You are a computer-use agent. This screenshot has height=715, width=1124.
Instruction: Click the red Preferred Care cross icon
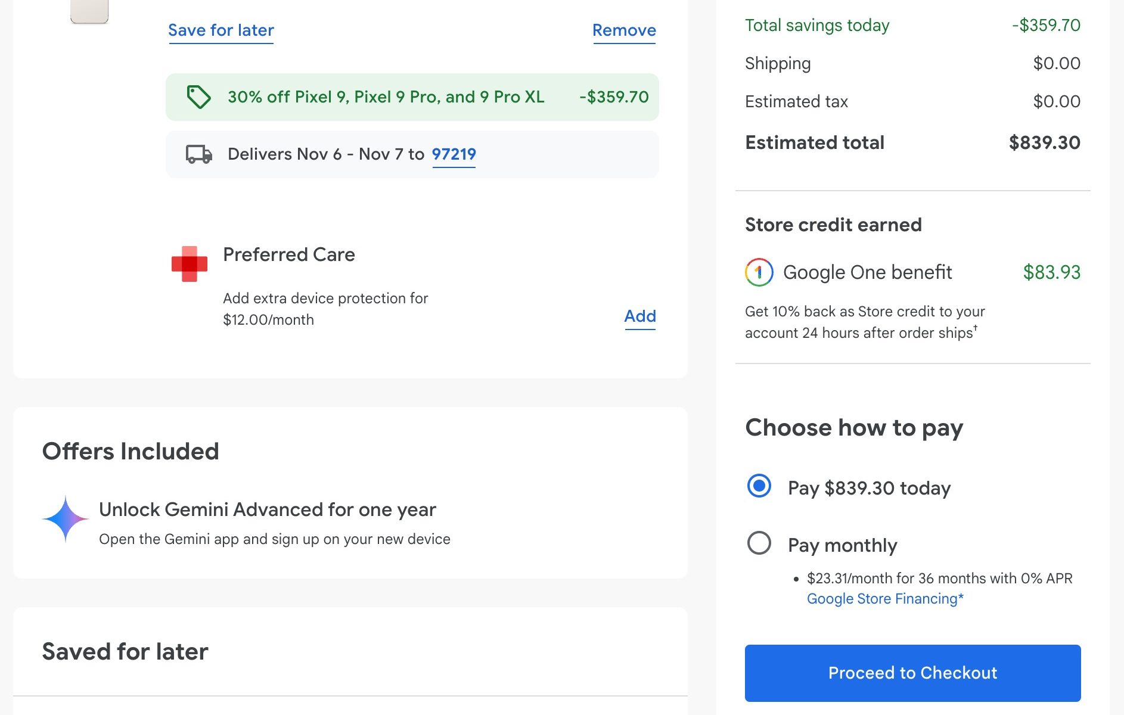(190, 264)
